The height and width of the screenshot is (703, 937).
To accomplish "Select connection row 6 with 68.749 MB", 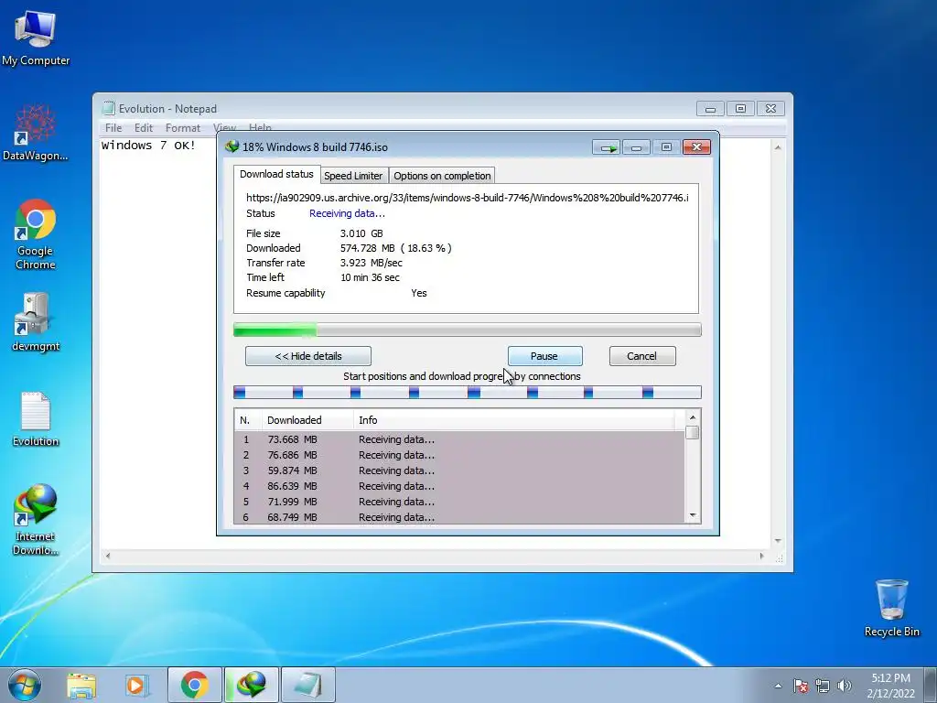I will click(x=459, y=517).
